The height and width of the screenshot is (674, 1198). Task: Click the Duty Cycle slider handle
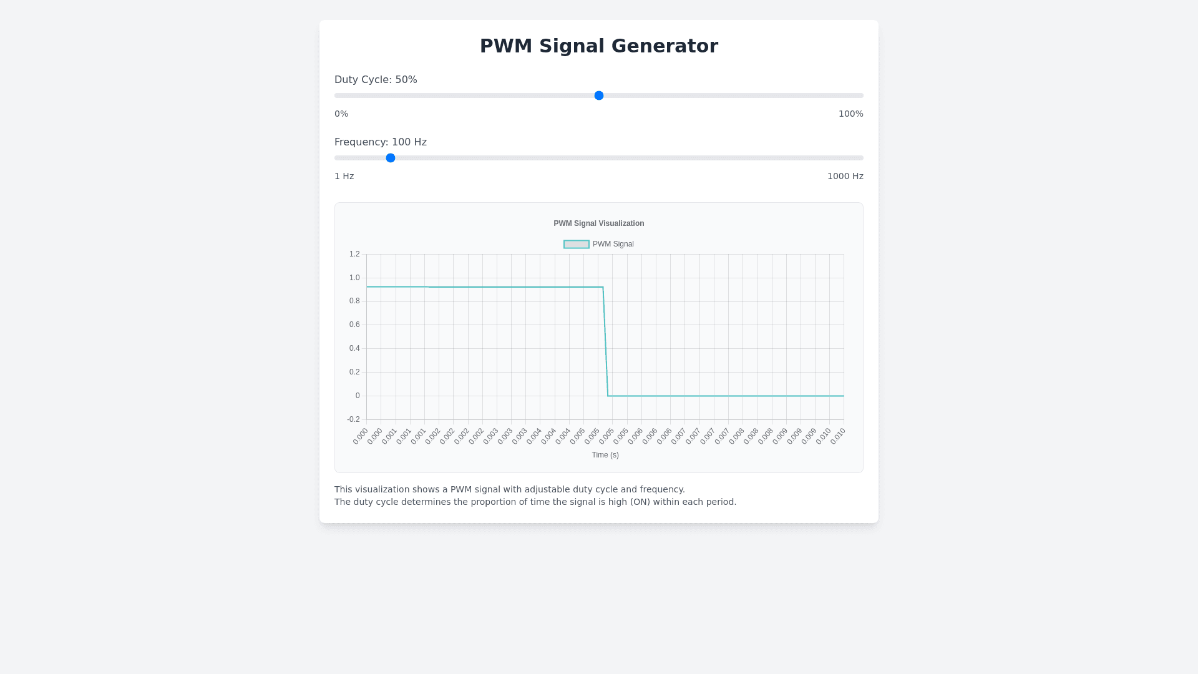599,95
